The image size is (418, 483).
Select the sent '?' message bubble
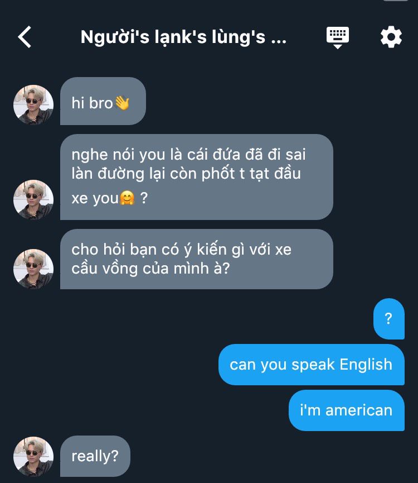(389, 319)
